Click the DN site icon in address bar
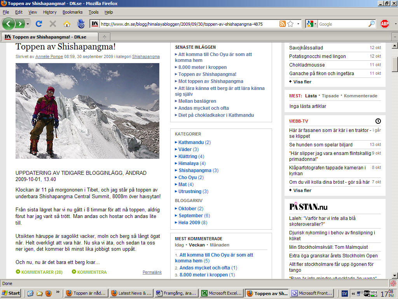The width and height of the screenshot is (398, 299). point(95,24)
